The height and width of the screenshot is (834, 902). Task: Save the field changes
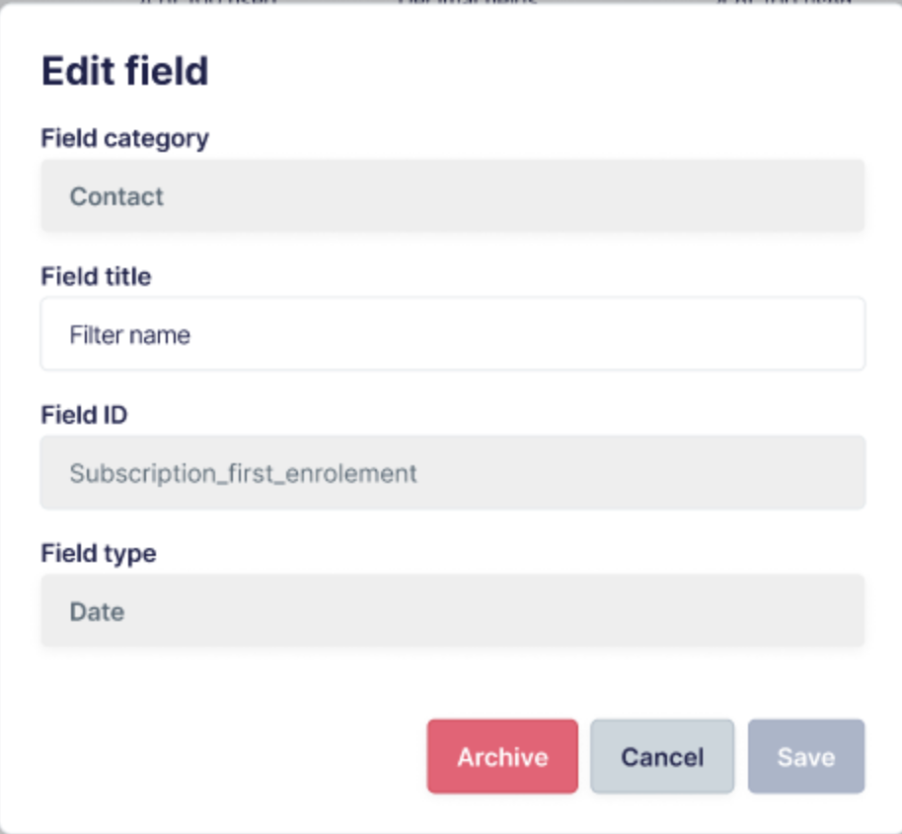point(806,756)
